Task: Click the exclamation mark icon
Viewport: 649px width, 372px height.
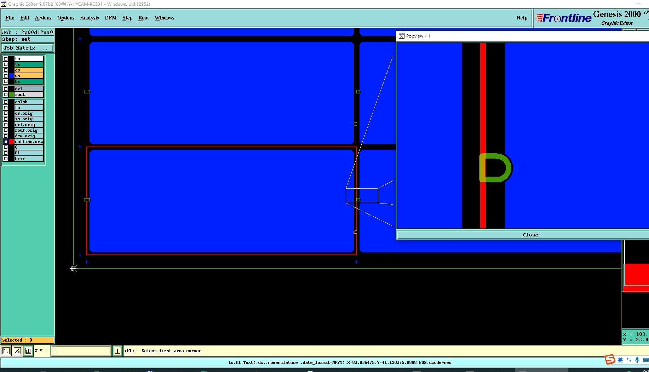Action: coord(117,351)
